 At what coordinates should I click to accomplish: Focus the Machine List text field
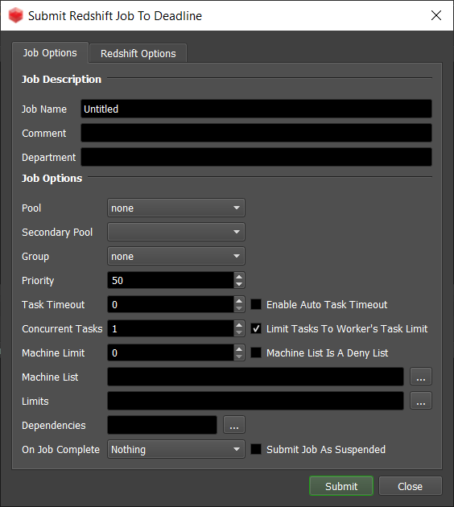coord(255,377)
